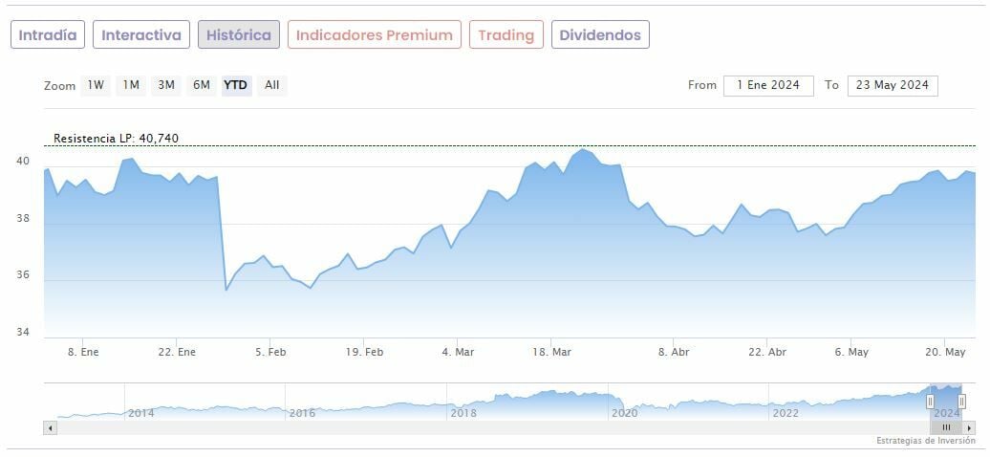Viewport: 990px width, 457px height.
Task: Show the Dividendos tab
Action: click(600, 35)
